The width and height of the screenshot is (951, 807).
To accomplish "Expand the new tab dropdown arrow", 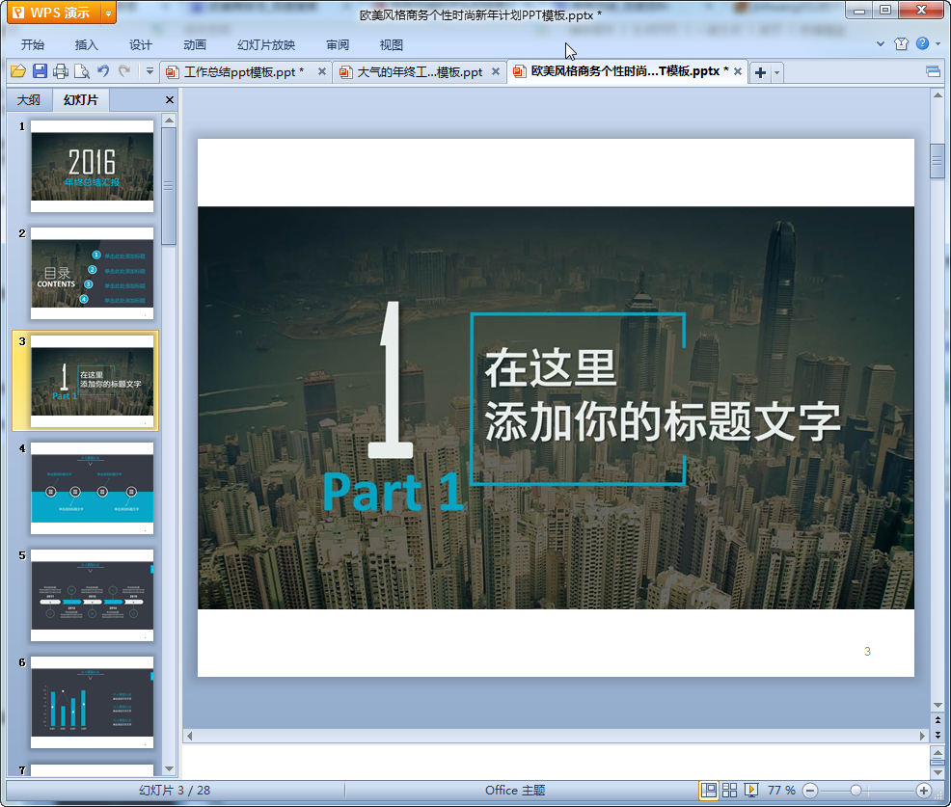I will [x=776, y=72].
